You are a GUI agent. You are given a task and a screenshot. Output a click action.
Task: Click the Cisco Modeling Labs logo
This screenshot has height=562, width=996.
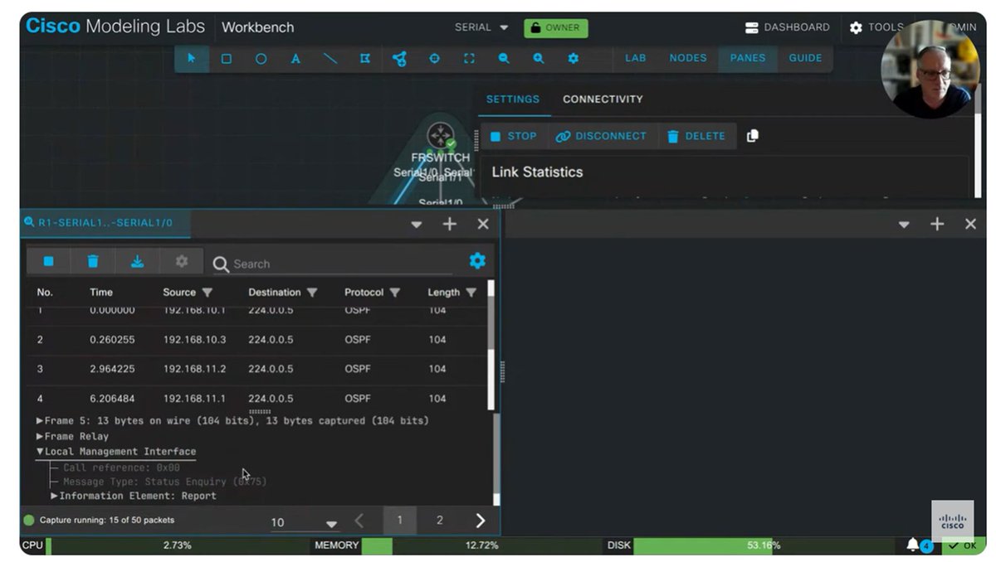click(115, 27)
